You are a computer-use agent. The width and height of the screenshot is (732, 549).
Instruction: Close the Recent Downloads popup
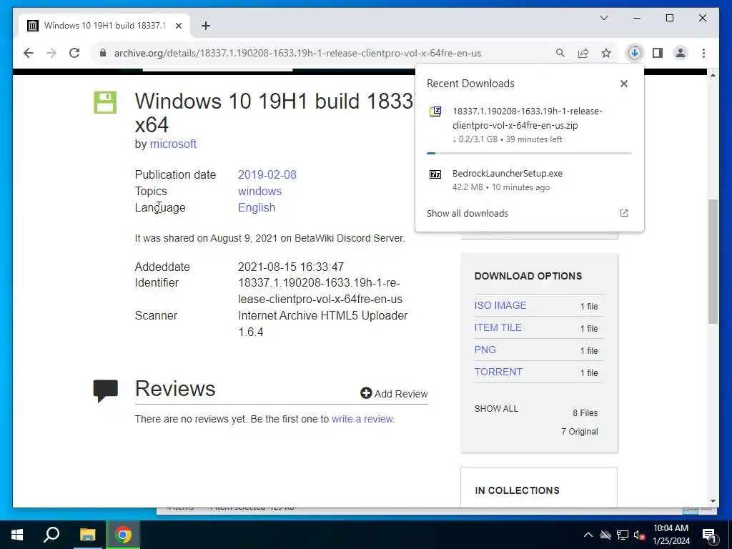coord(623,84)
